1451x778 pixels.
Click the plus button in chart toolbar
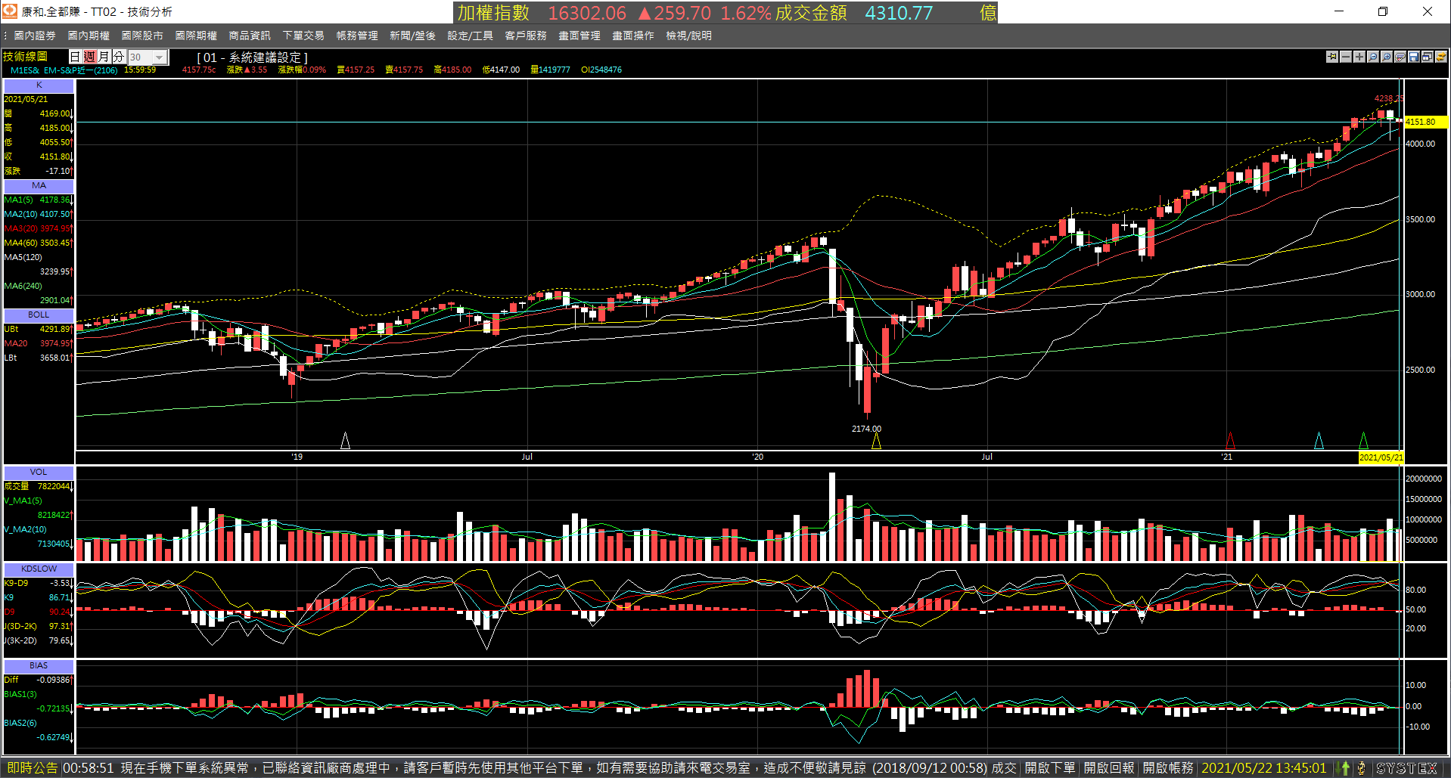[1359, 57]
